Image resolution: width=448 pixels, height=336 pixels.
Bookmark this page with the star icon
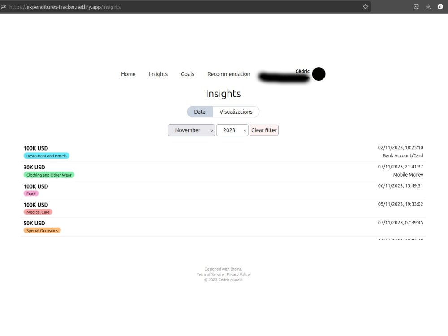pyautogui.click(x=366, y=7)
